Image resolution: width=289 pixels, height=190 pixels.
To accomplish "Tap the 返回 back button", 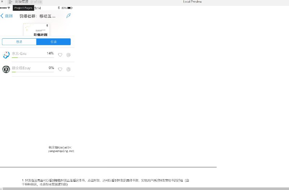I will [x=7, y=16].
